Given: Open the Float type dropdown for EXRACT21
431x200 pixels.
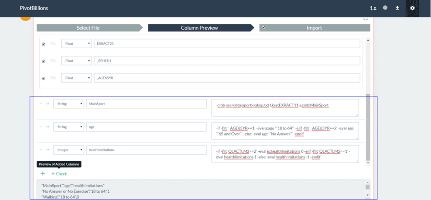Looking at the screenshot, I should coord(77,43).
